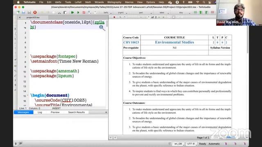Click the Ready status bar entry
Screen dimensions: 262x147
tap(203, 144)
